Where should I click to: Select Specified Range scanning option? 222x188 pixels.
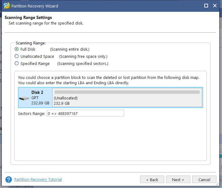[16, 63]
